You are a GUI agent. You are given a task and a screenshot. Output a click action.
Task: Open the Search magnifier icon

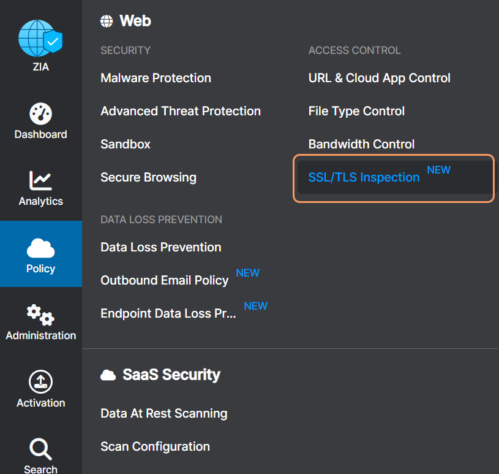[x=40, y=449]
